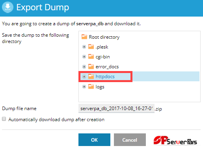The width and height of the screenshot is (203, 148).
Task: Select the cgi-bin directory label
Action: pyautogui.click(x=102, y=57)
